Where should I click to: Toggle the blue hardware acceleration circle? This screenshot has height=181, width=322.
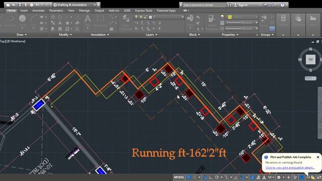[x=302, y=177]
